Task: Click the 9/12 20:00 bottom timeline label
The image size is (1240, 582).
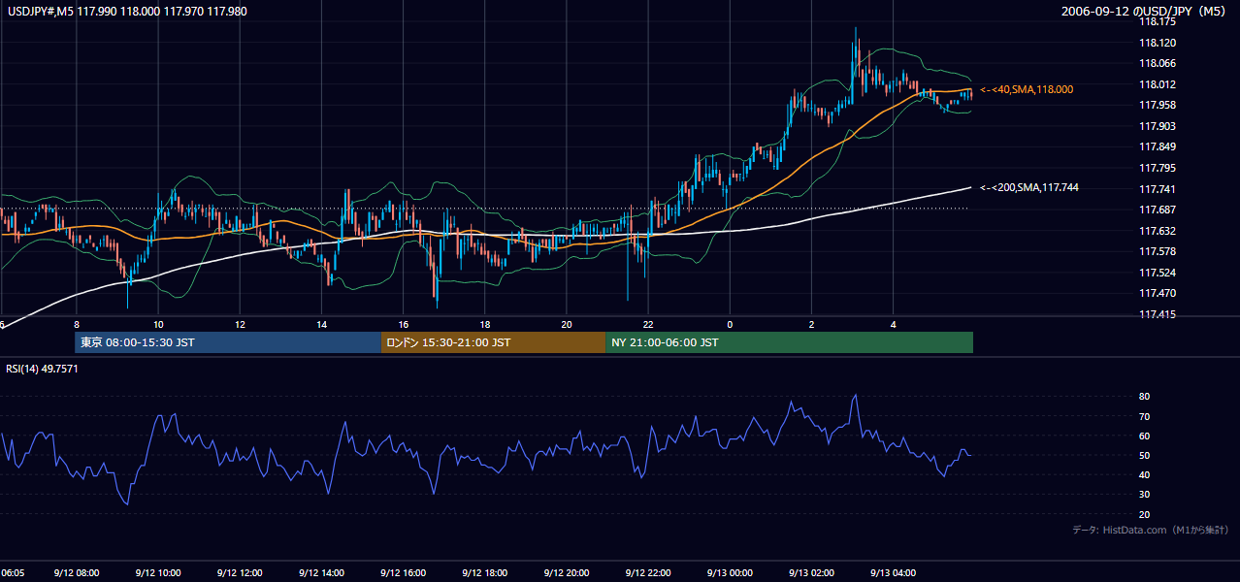Action: 567,572
